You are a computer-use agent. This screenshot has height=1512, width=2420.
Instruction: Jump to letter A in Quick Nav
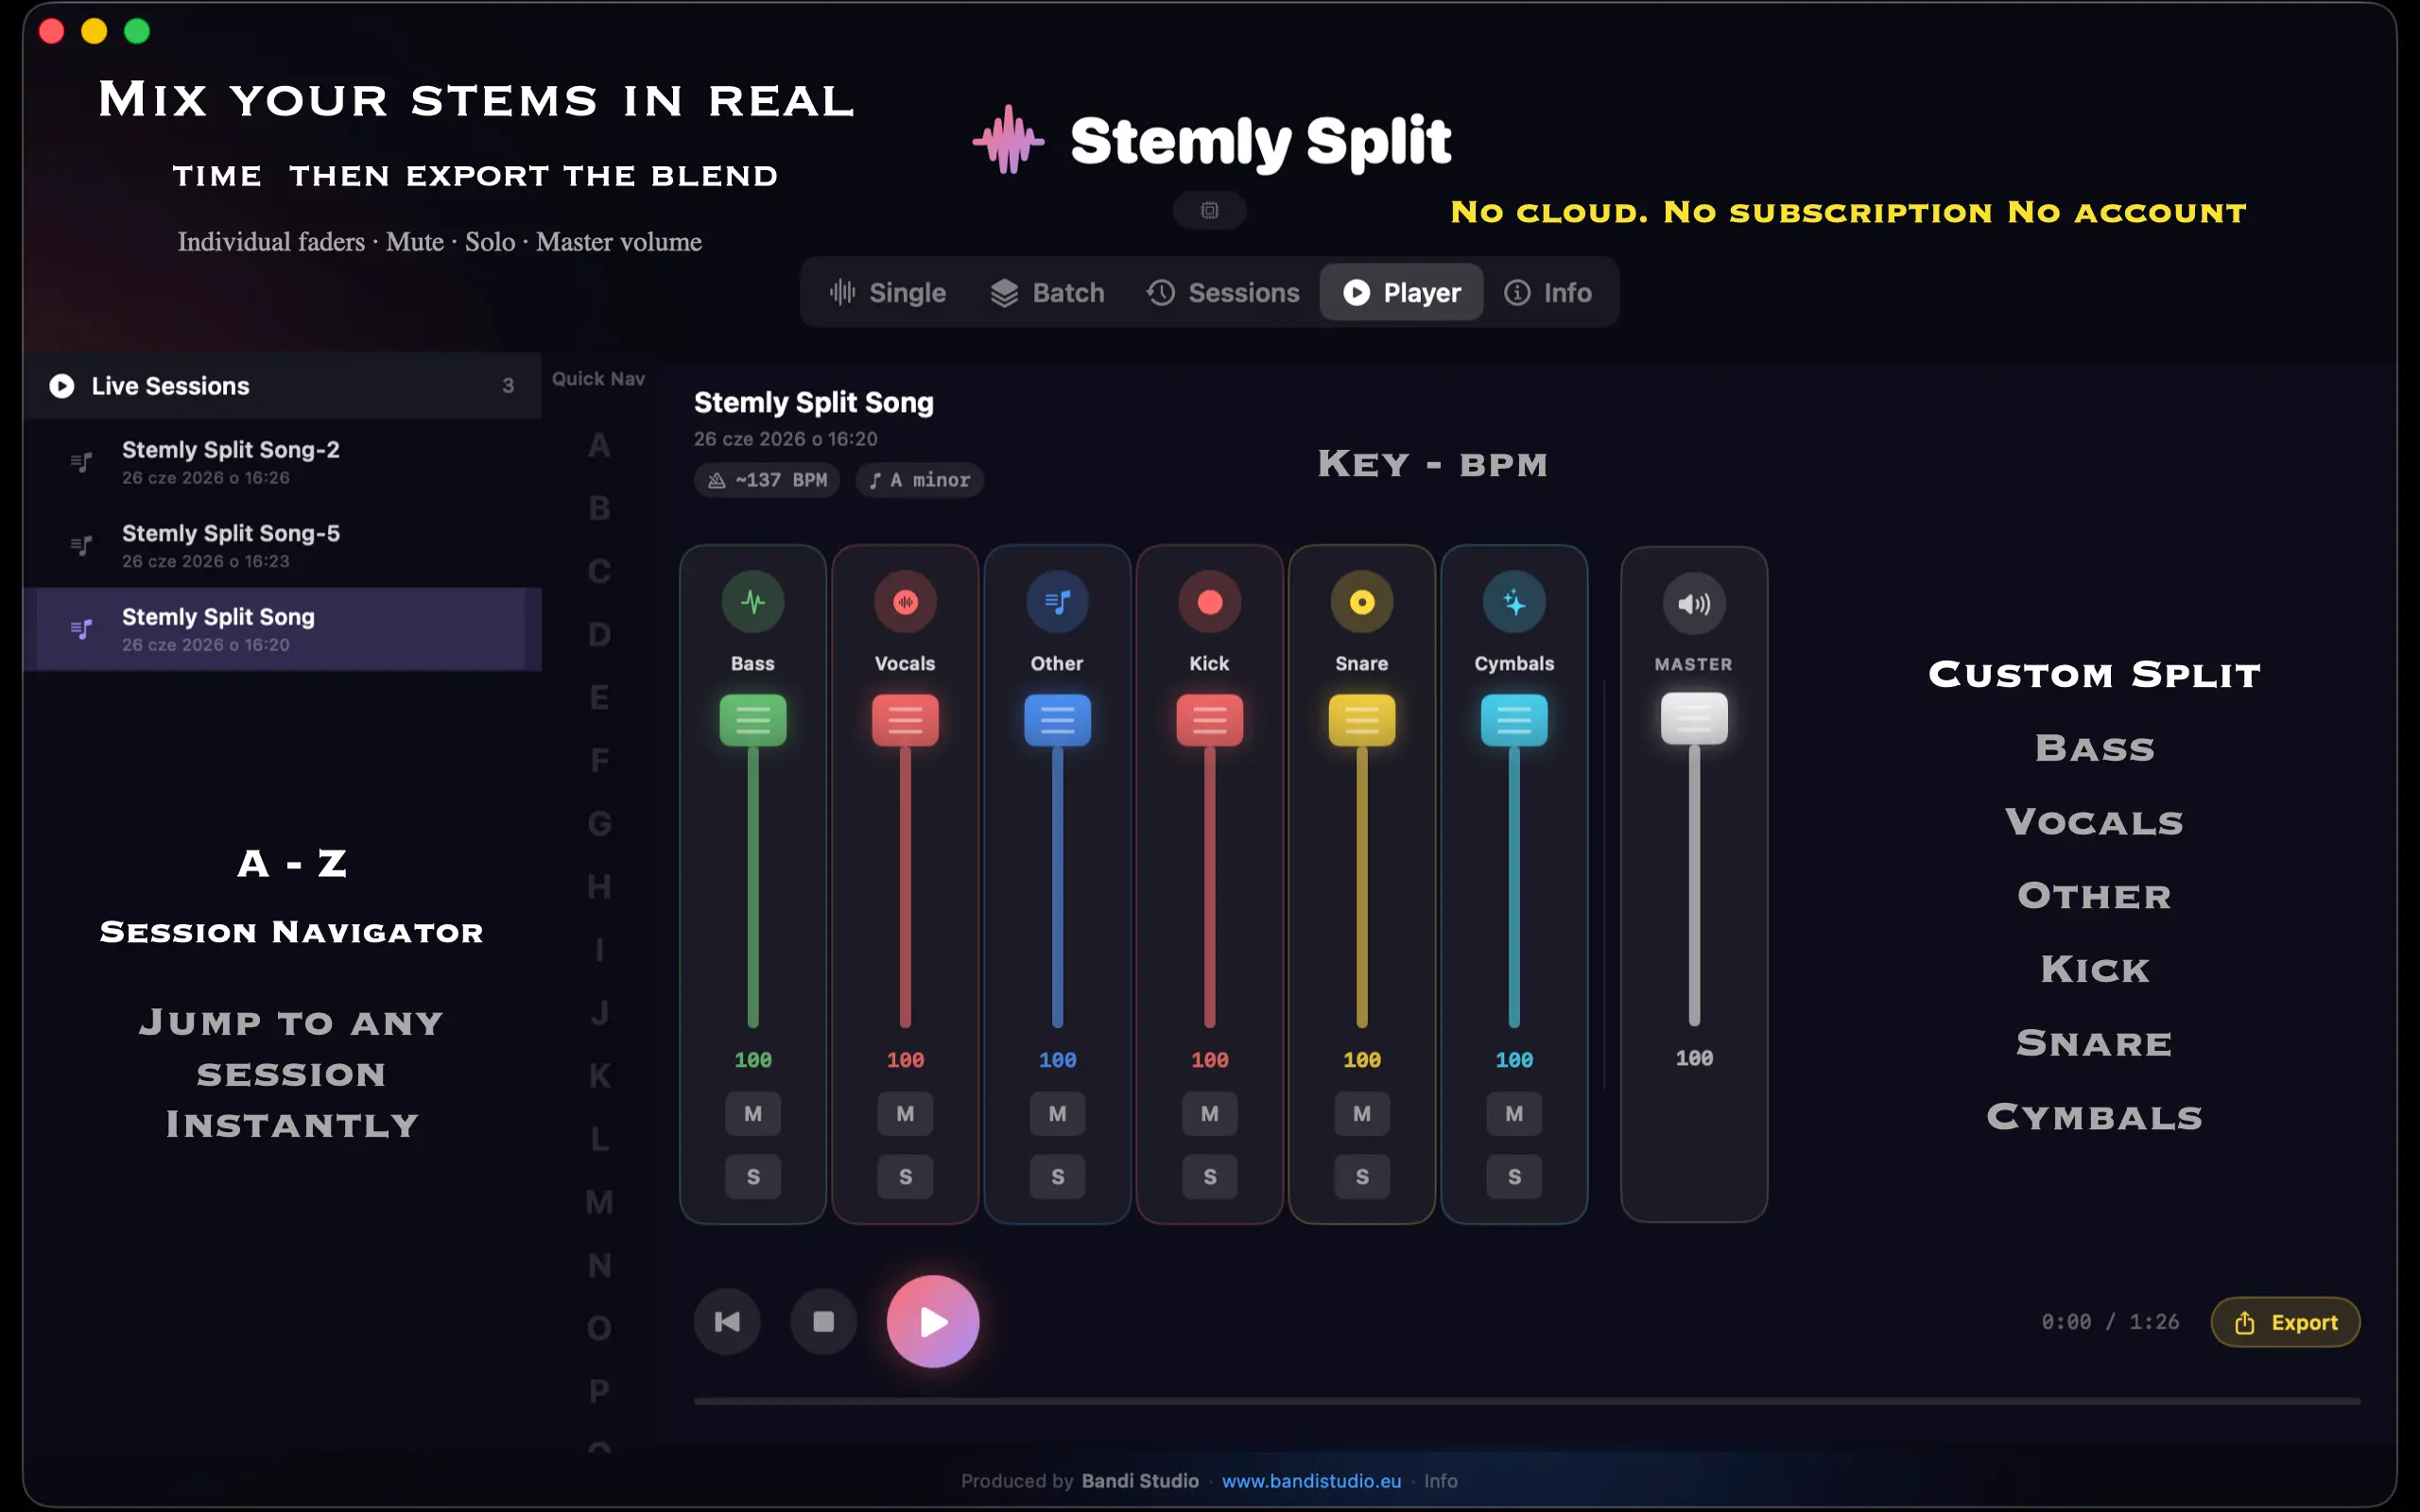point(599,446)
